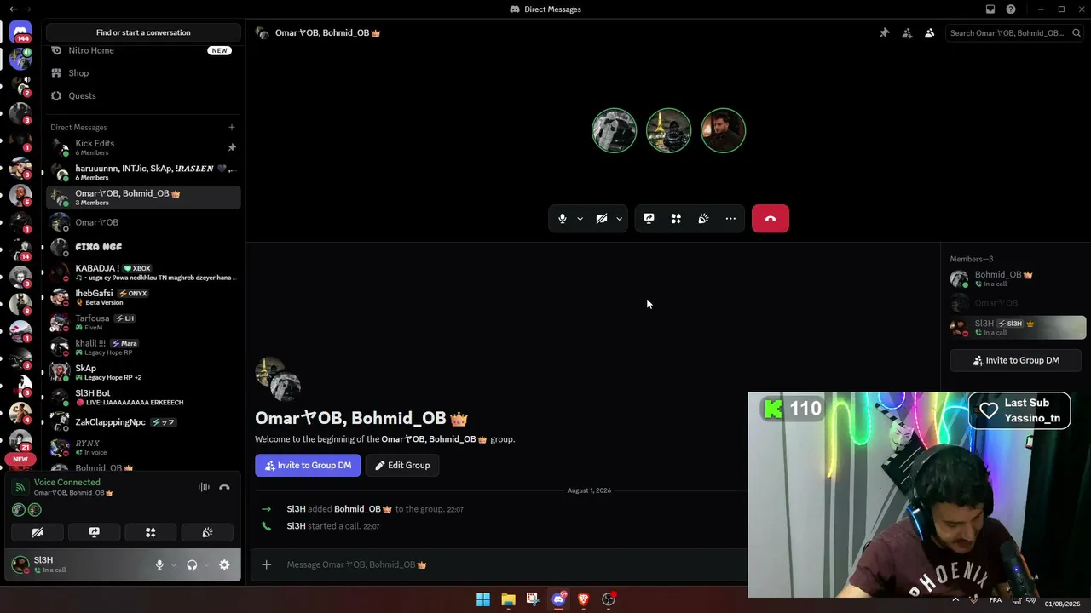Open the IhebGafsi direct message
This screenshot has height=613, width=1091.
point(143,297)
